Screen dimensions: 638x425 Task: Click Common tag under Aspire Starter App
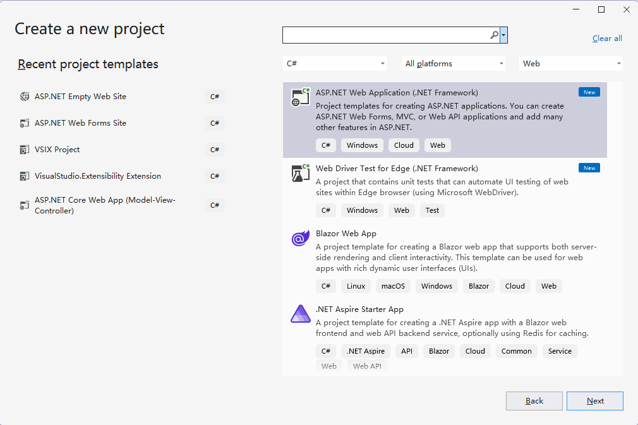516,351
